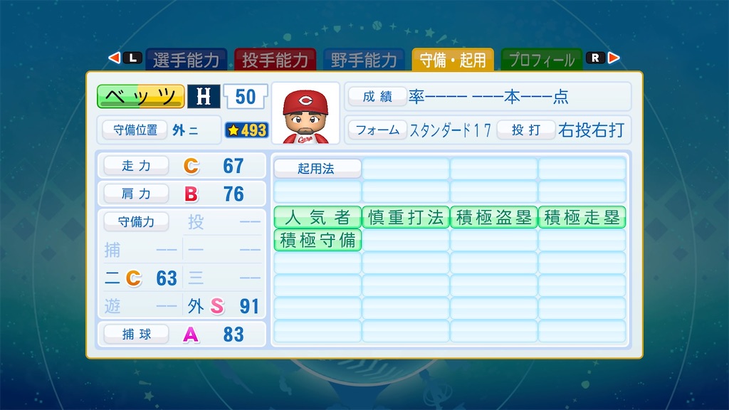This screenshot has height=410, width=729.
Task: Click the second base value 63
Action: pyautogui.click(x=167, y=278)
